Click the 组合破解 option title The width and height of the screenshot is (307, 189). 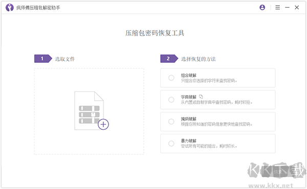point(188,76)
